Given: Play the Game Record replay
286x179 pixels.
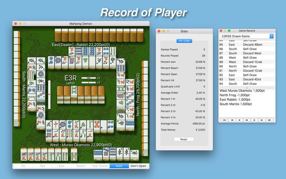Looking at the screenshot, I should [254, 120].
